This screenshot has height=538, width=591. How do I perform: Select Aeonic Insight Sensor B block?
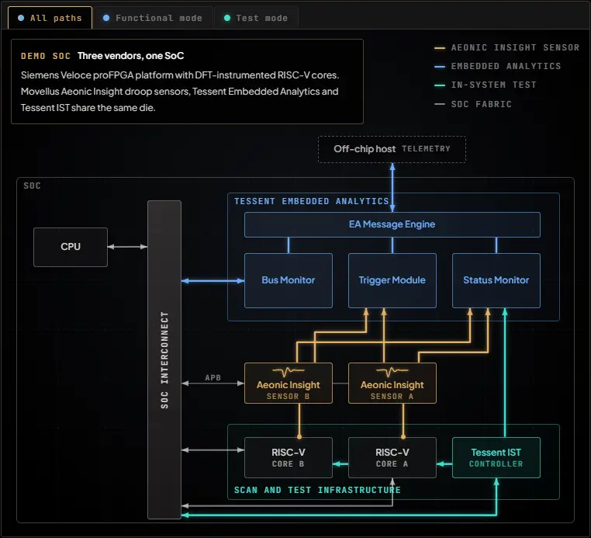(289, 384)
